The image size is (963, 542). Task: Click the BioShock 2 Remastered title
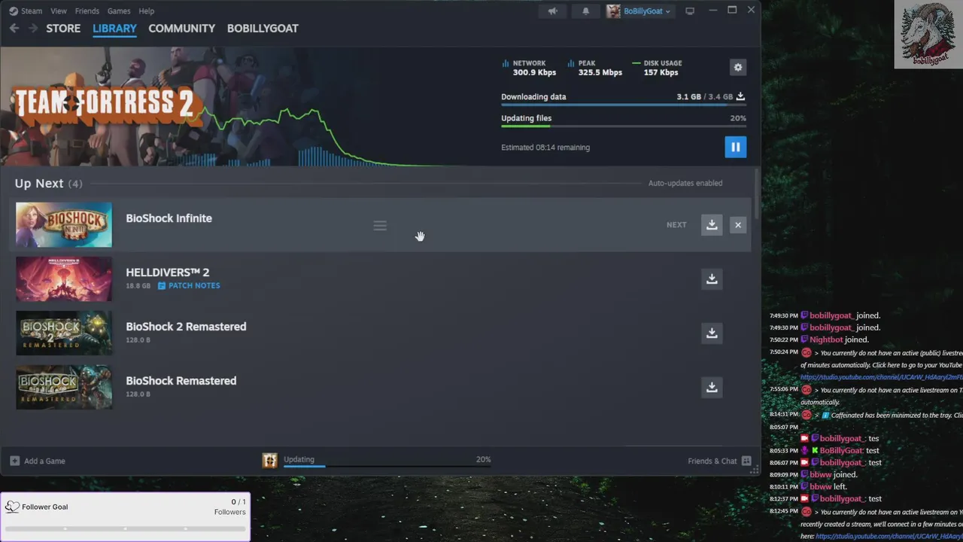pyautogui.click(x=186, y=327)
